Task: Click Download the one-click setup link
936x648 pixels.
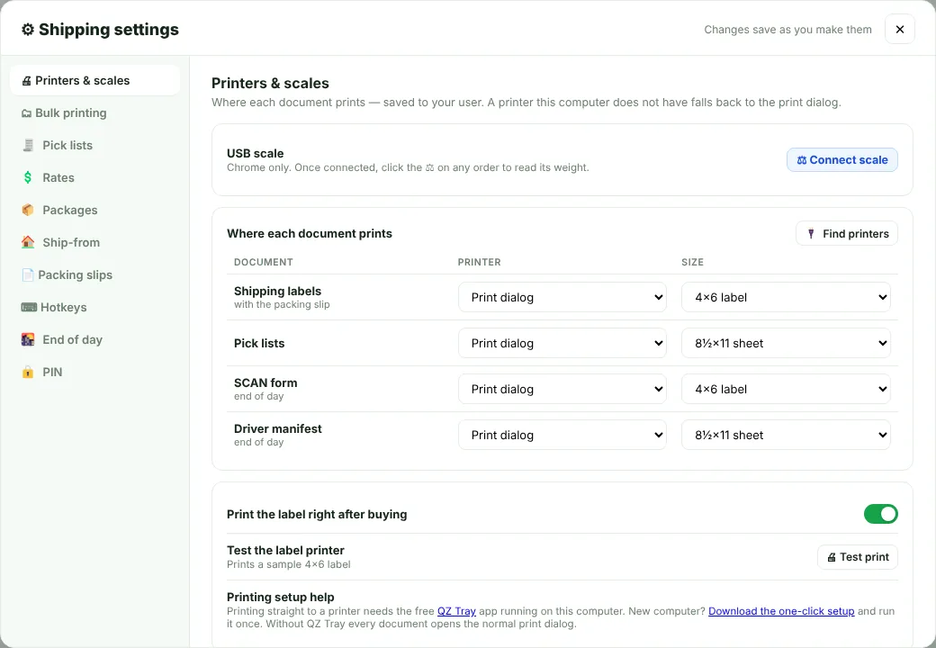Action: click(781, 611)
